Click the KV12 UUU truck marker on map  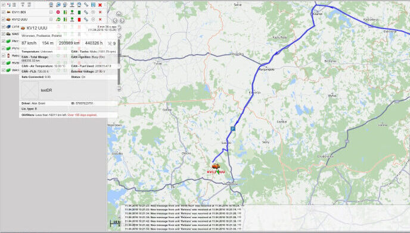pos(216,166)
